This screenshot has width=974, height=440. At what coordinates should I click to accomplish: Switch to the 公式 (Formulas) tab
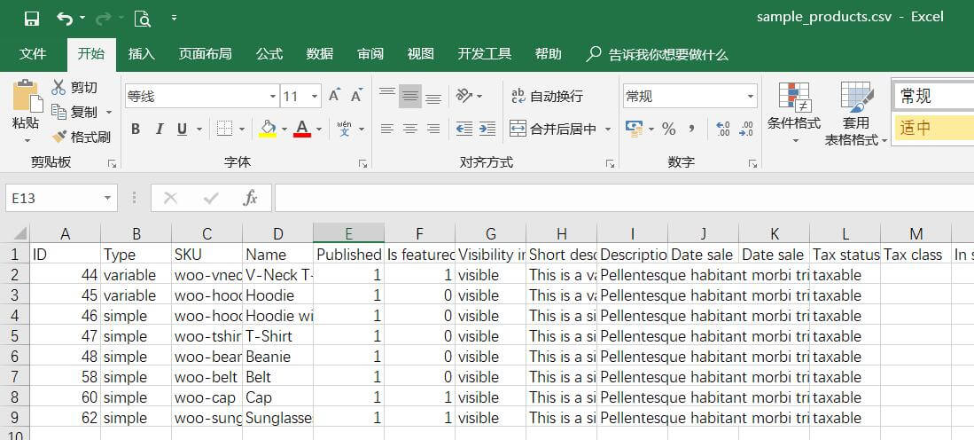coord(269,54)
